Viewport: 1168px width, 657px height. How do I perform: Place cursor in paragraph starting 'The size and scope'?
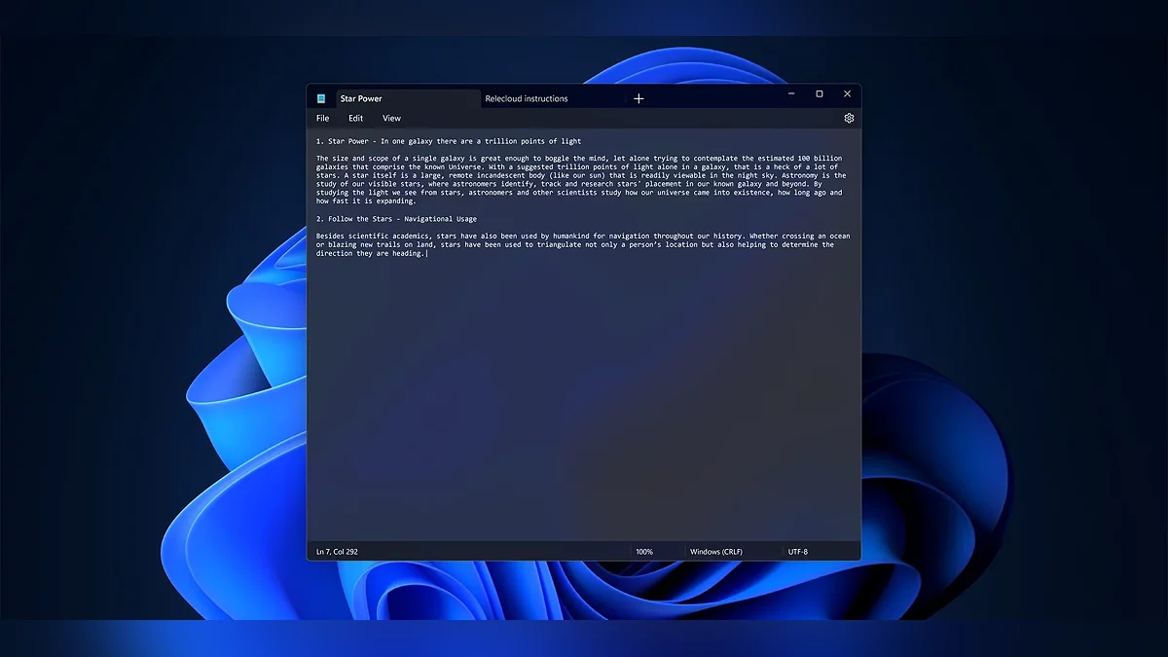point(581,180)
